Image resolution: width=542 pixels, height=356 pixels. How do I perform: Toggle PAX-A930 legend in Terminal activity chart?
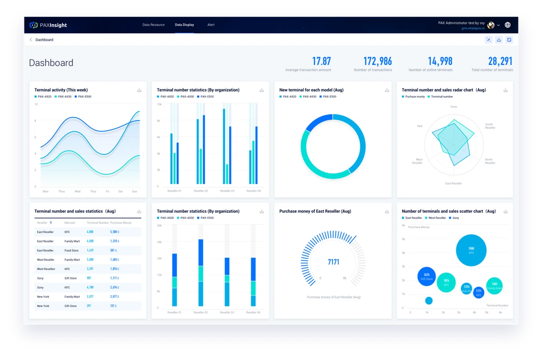[x=63, y=97]
